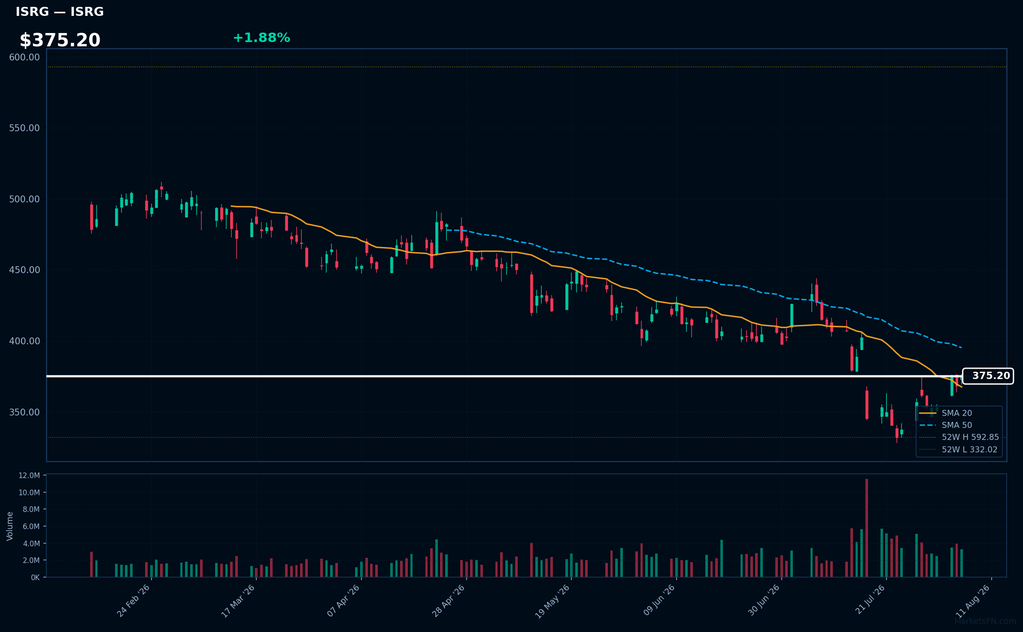Click the 09 Jun '26 date label
Viewport: 1023px width, 632px height.
(x=659, y=601)
